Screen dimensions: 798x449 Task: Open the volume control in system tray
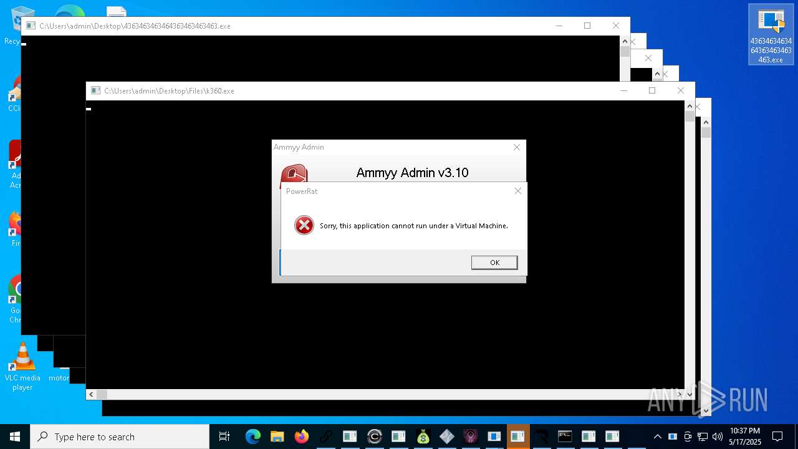[x=718, y=437]
